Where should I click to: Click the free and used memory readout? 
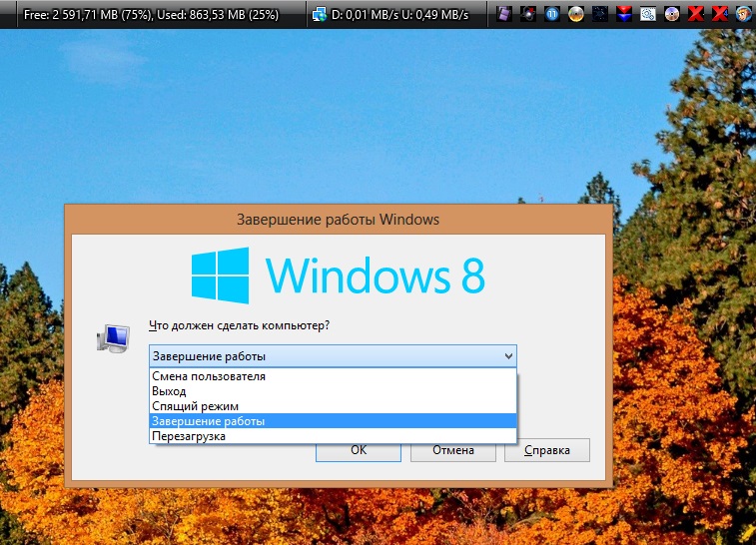click(x=152, y=15)
